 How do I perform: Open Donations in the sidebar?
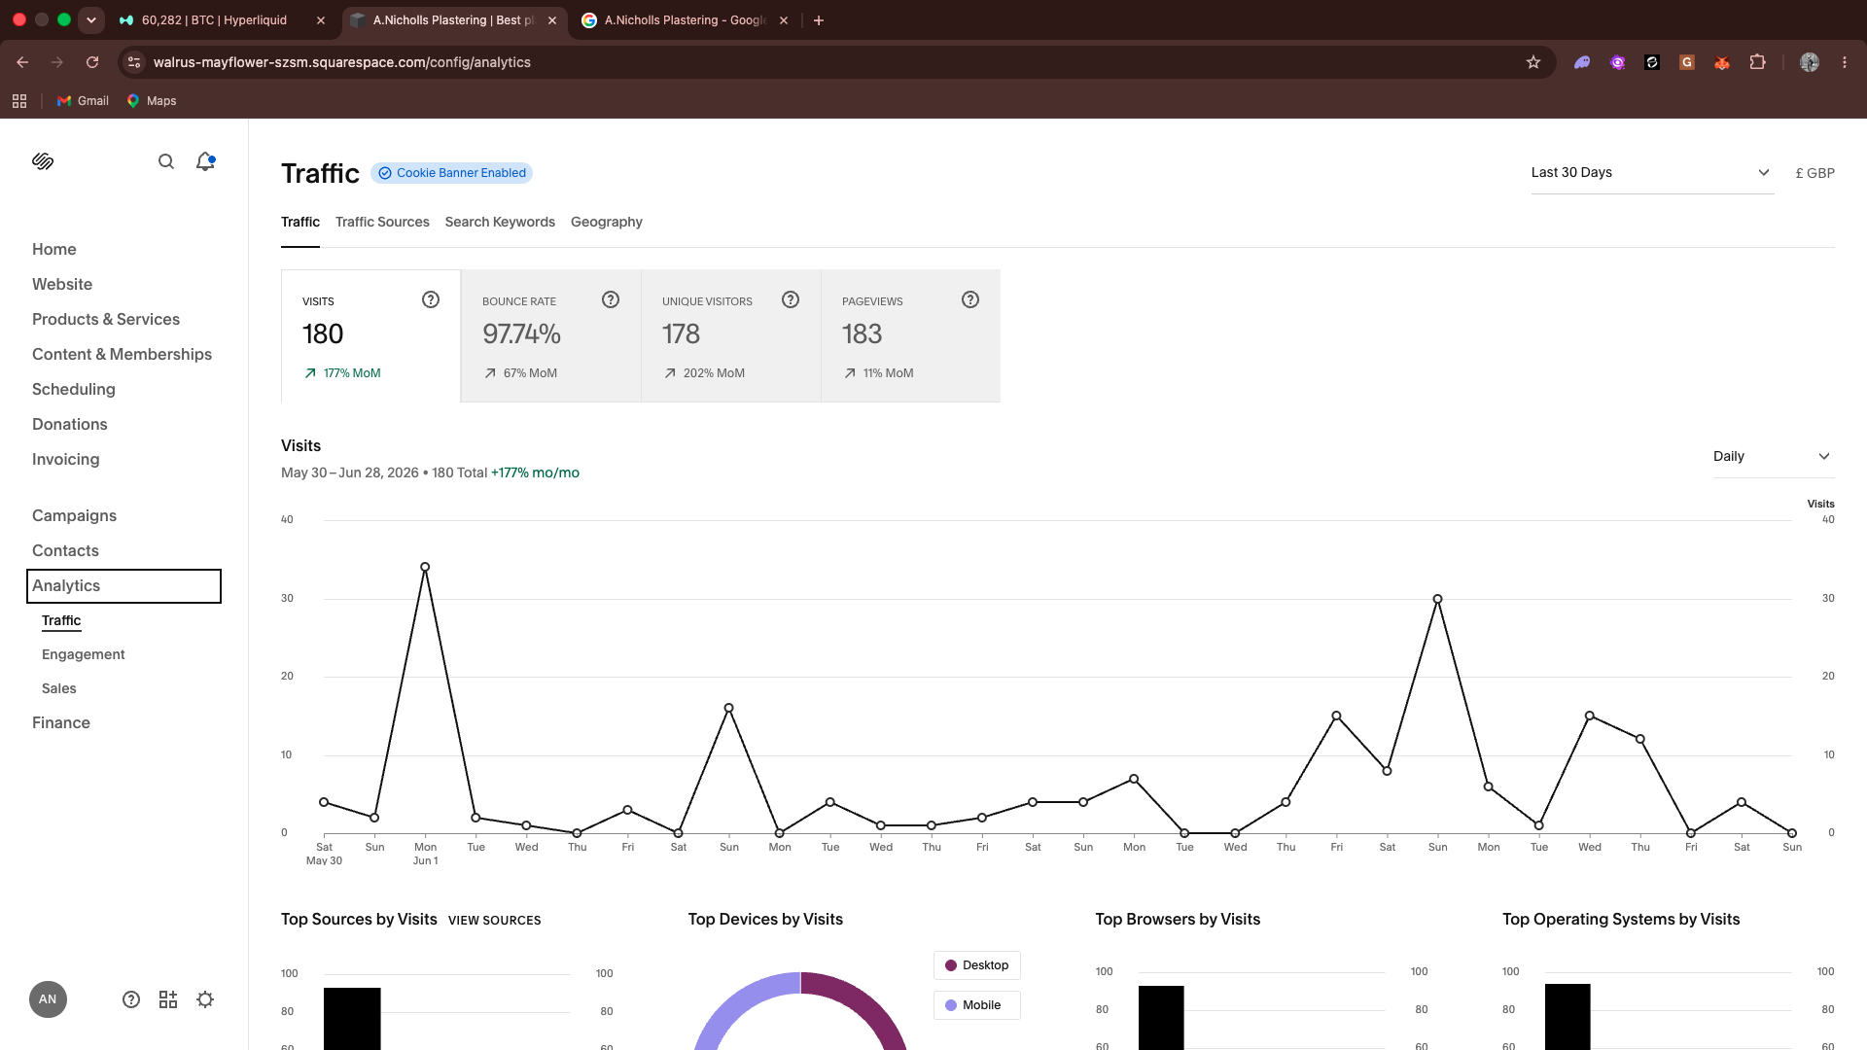(x=70, y=425)
